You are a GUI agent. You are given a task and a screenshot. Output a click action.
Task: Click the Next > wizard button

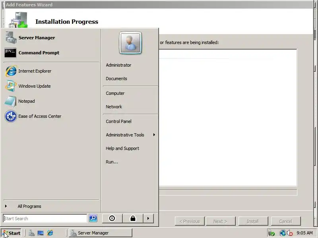[221, 221]
